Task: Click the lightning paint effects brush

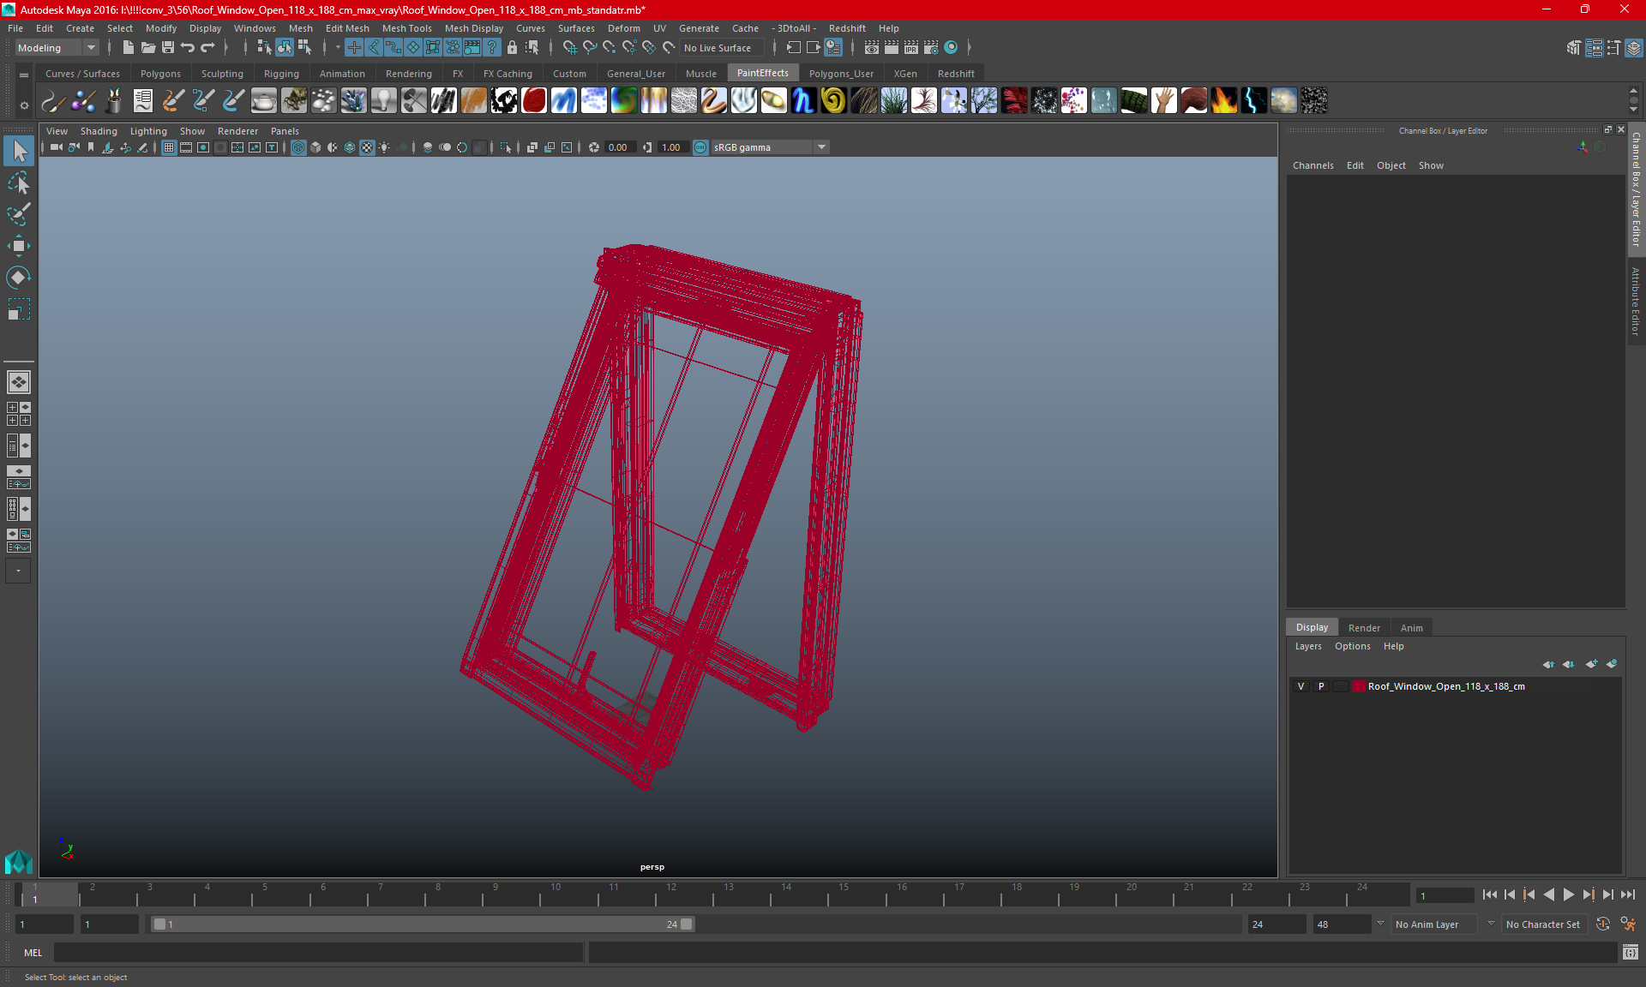Action: [x=1253, y=101]
